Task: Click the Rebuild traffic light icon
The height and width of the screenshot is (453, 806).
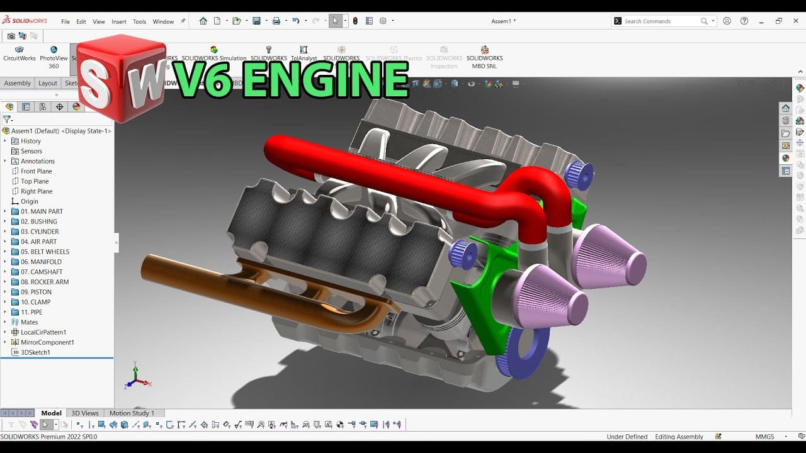Action: (355, 21)
